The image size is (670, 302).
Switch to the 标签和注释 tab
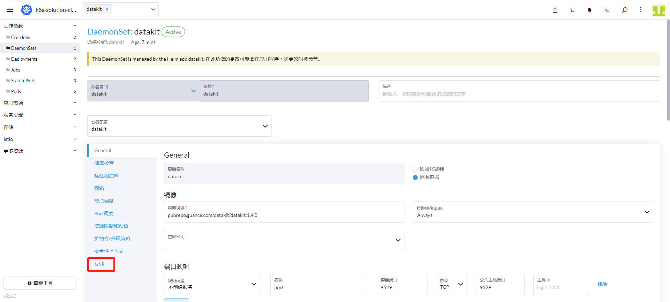coord(106,176)
